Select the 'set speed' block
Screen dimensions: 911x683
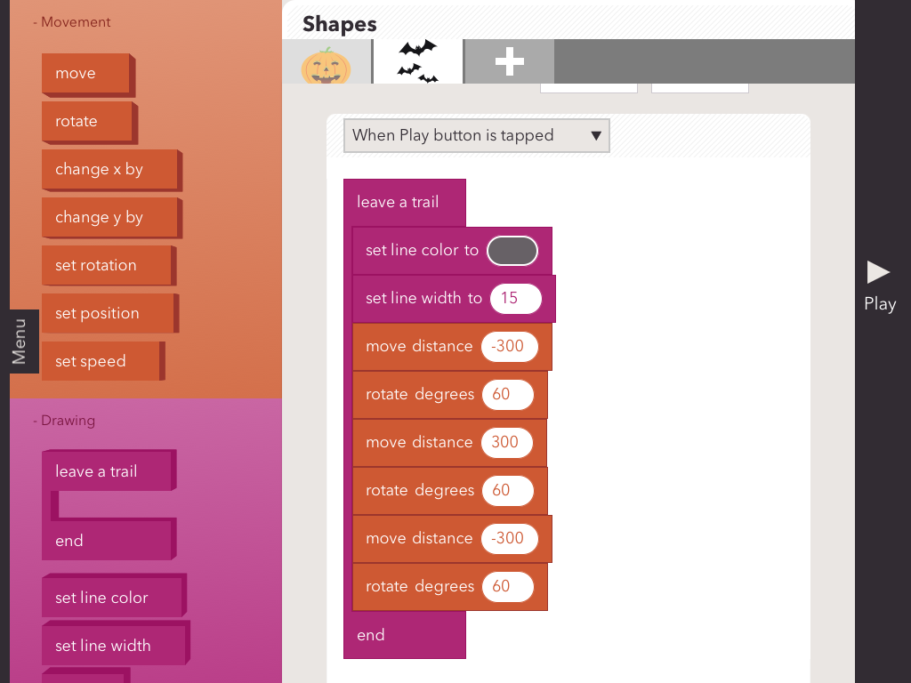click(x=101, y=362)
